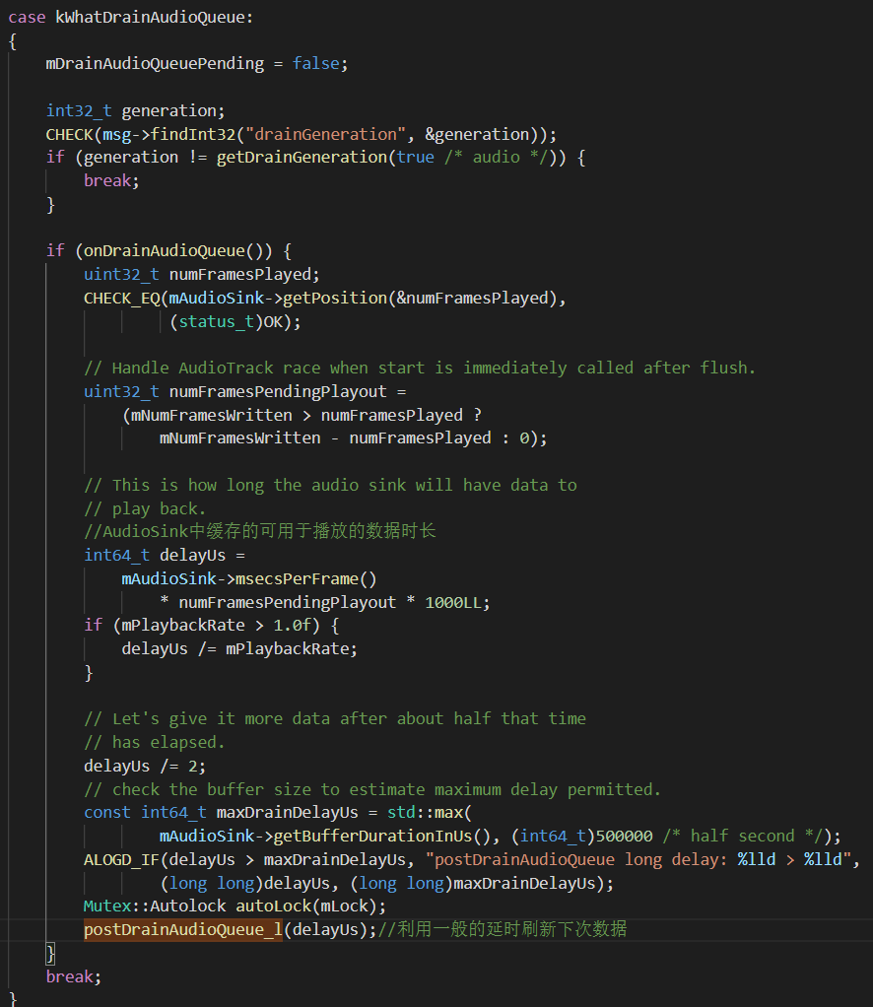Click the 'int64_t delayUs =' declaration
The image size is (873, 1007).
164,556
